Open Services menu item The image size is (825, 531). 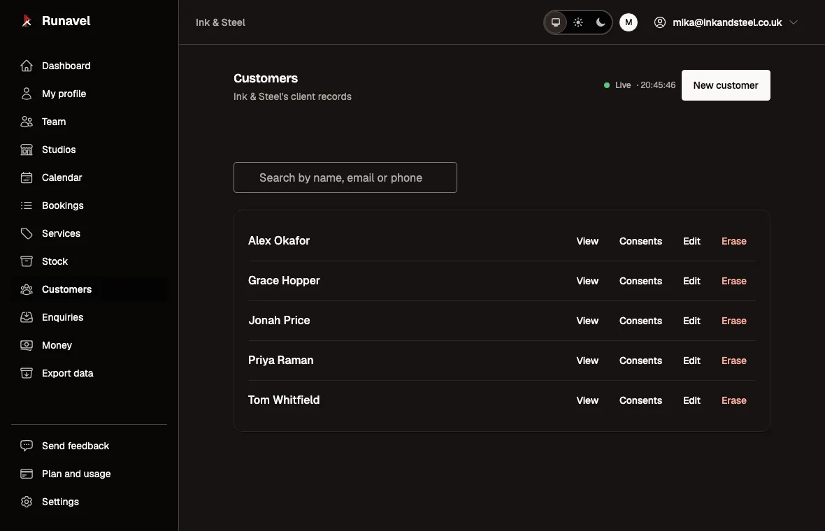point(89,233)
